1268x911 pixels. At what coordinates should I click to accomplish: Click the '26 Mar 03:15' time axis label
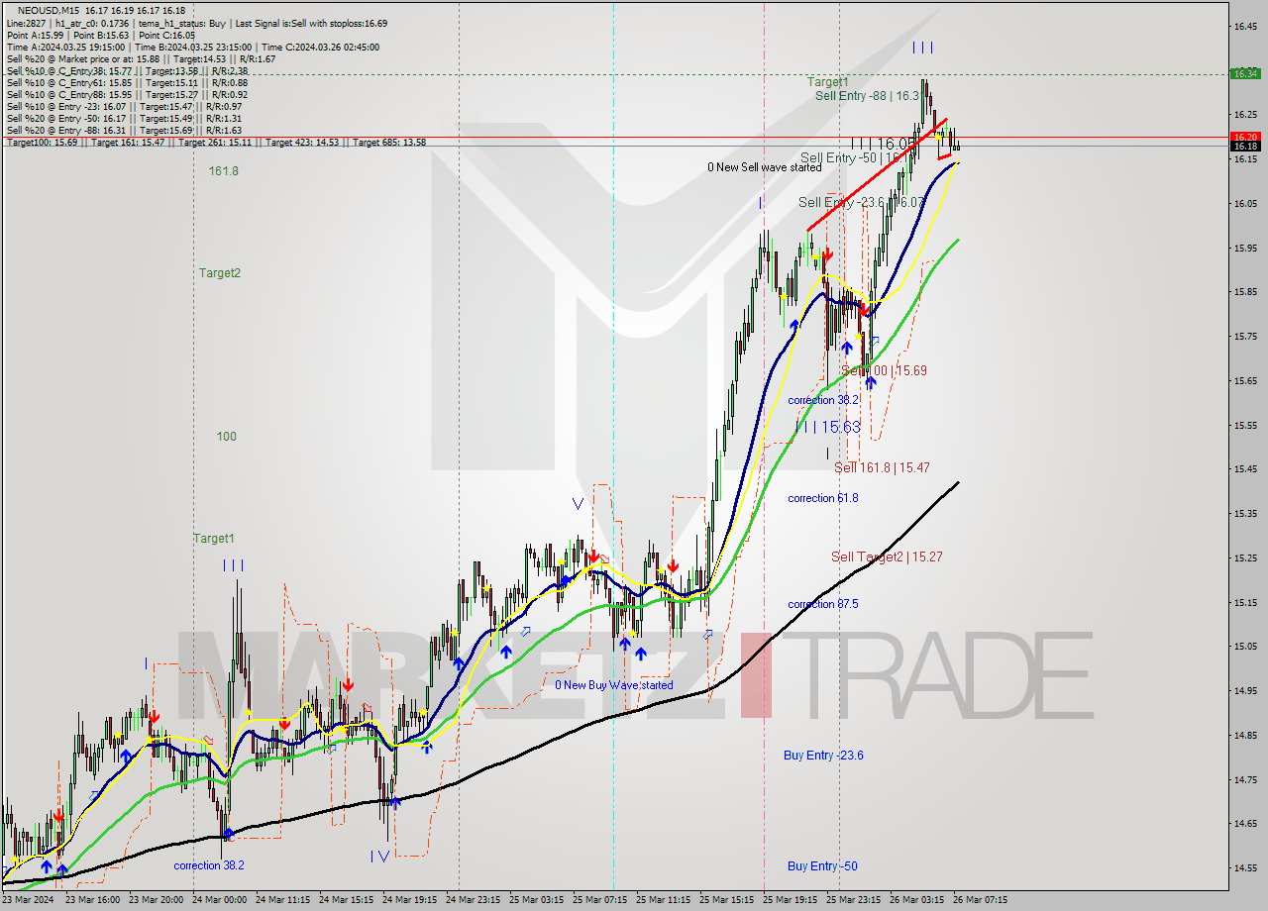click(x=916, y=900)
